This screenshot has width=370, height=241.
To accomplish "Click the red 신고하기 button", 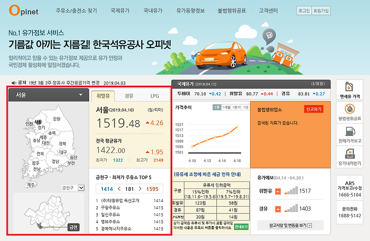I will click(x=313, y=109).
